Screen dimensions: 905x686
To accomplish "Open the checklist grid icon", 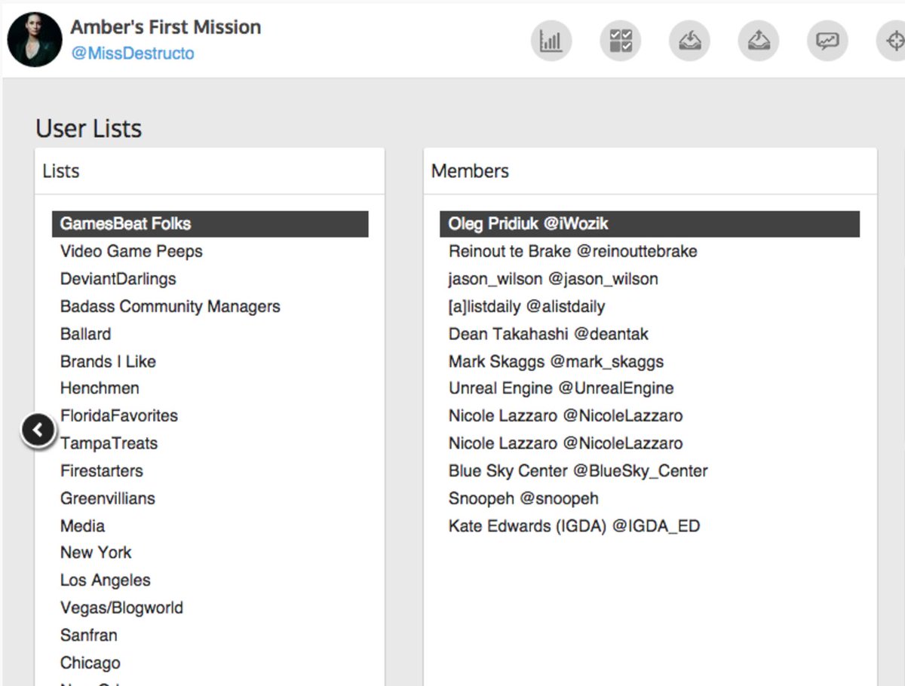I will [x=620, y=41].
